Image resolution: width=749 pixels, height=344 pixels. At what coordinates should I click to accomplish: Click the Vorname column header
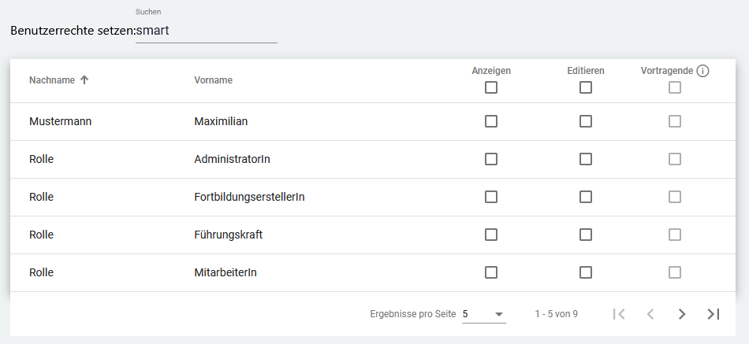click(213, 80)
